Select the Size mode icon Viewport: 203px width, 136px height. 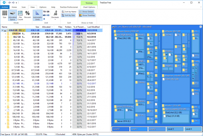5,14
